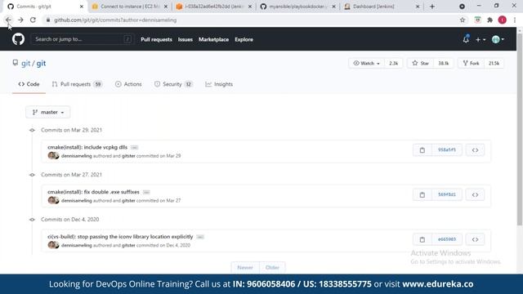Screen dimensions: 523x294
Task: Go to Older commits page
Action: [272, 267]
